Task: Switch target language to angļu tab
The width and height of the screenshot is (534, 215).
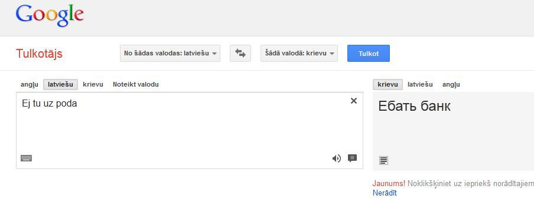Action: pos(451,84)
